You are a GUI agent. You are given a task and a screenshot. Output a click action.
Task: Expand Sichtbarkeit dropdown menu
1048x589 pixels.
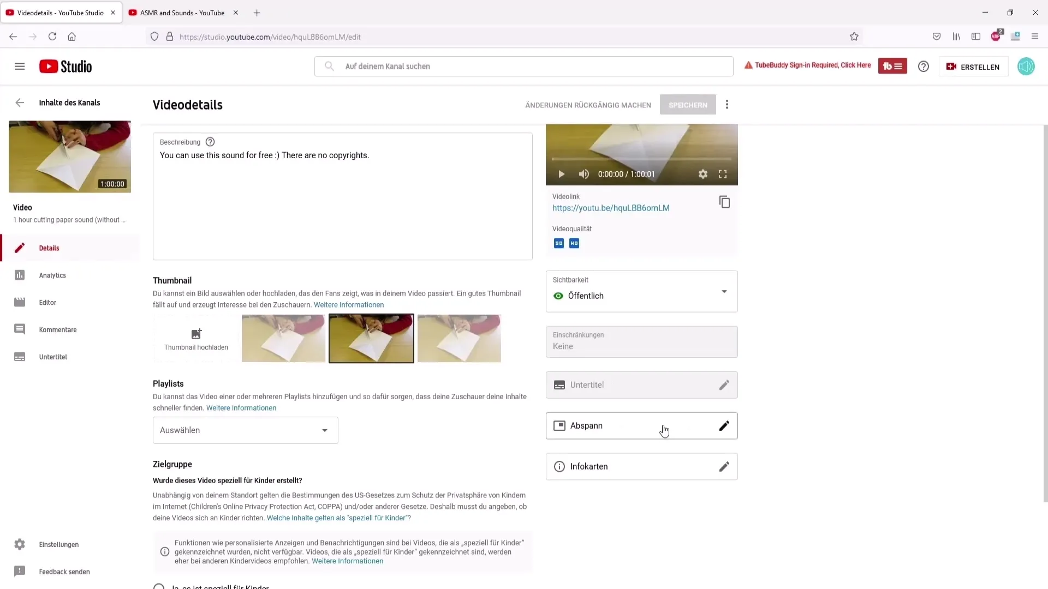coord(725,291)
